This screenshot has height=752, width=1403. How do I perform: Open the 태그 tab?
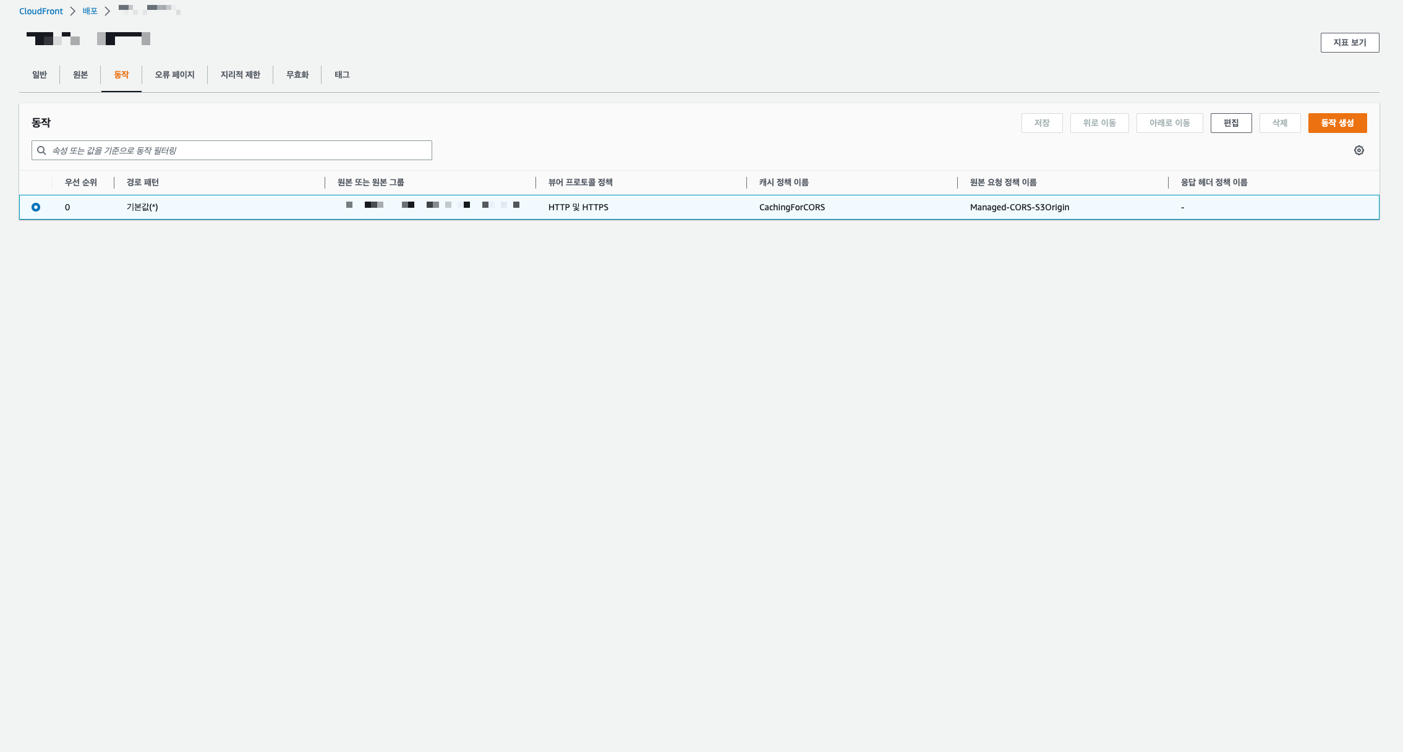342,75
